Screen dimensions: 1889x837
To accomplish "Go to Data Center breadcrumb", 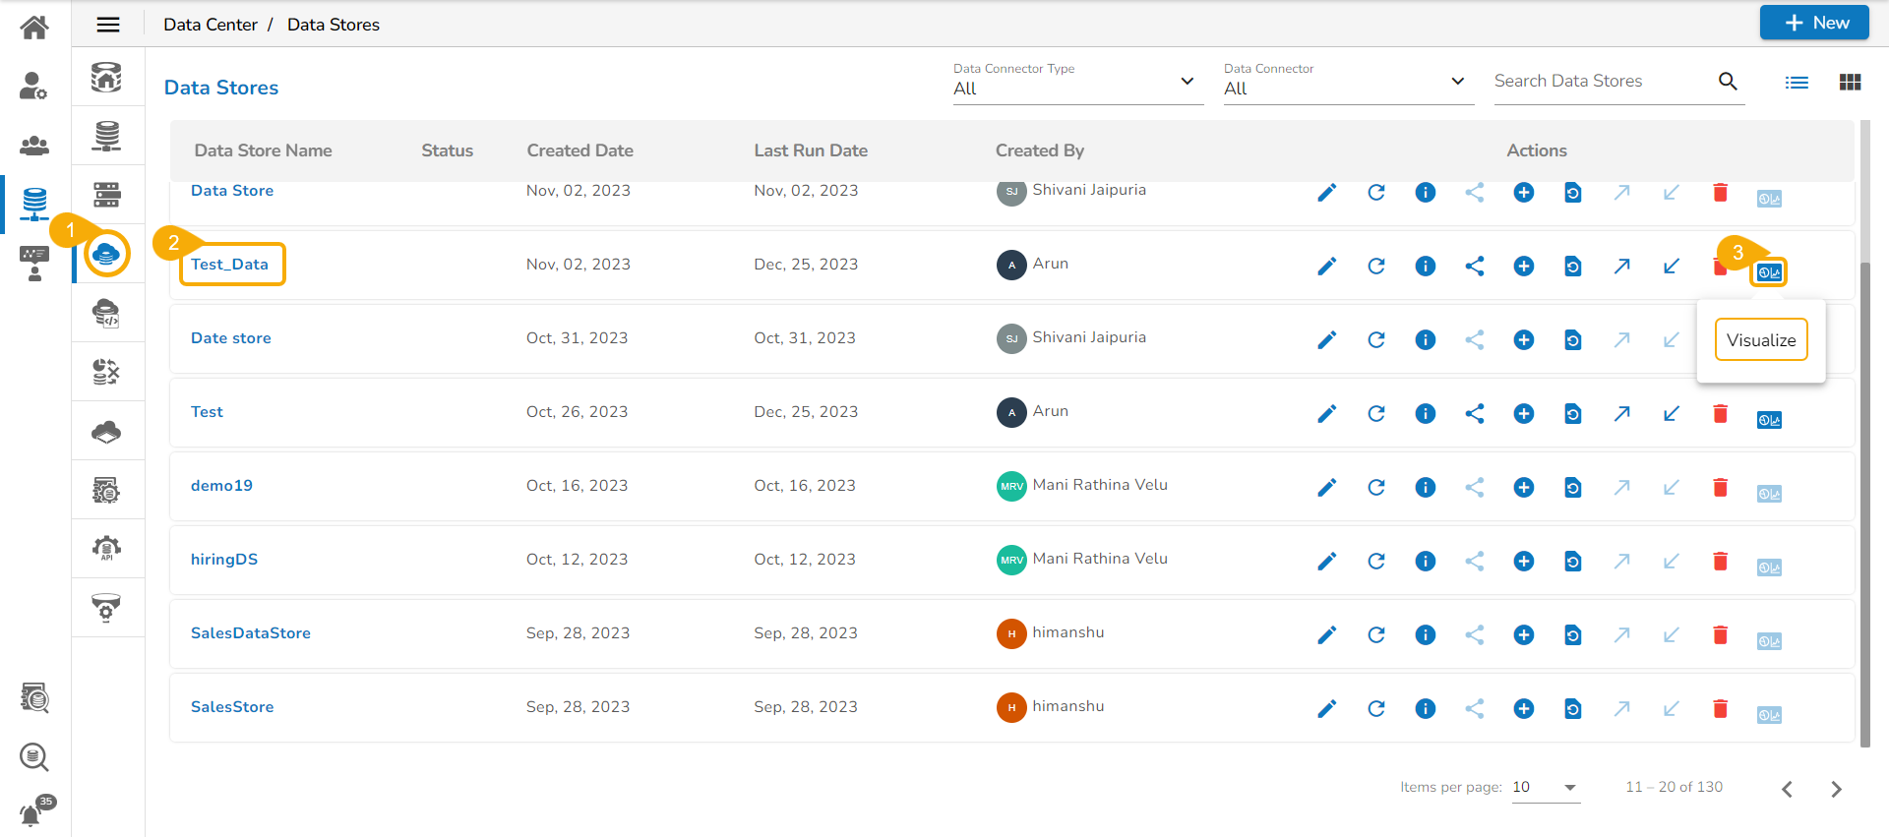I will coord(211,25).
